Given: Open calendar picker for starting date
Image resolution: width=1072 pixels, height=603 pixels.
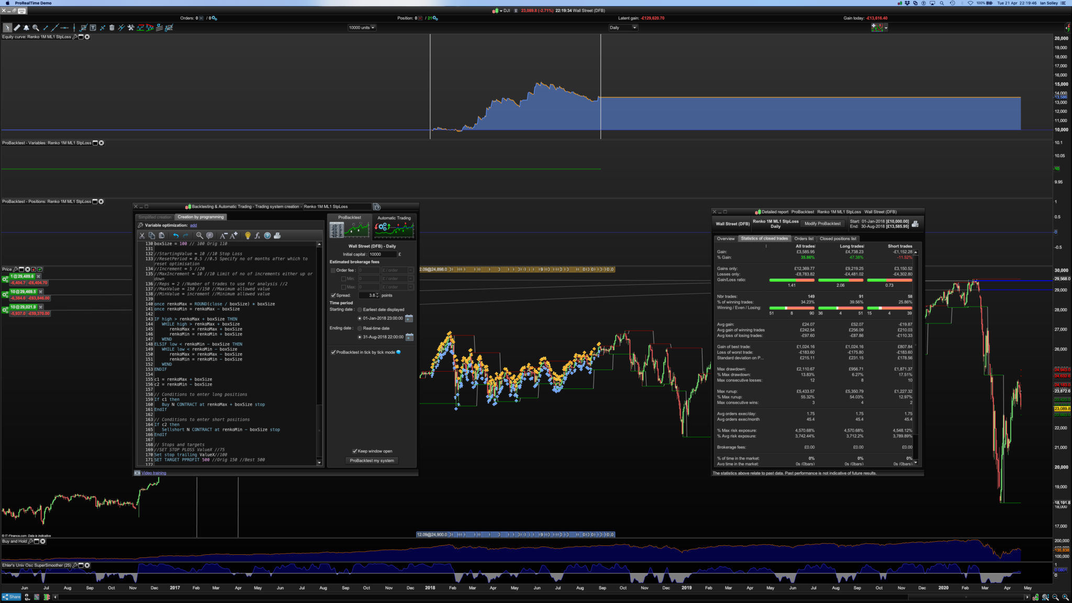Looking at the screenshot, I should [x=409, y=318].
